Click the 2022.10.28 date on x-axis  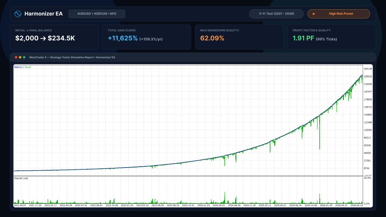(112, 205)
